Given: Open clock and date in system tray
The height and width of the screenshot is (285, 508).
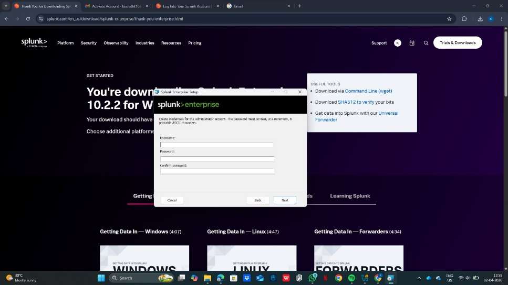Looking at the screenshot, I should tap(493, 278).
